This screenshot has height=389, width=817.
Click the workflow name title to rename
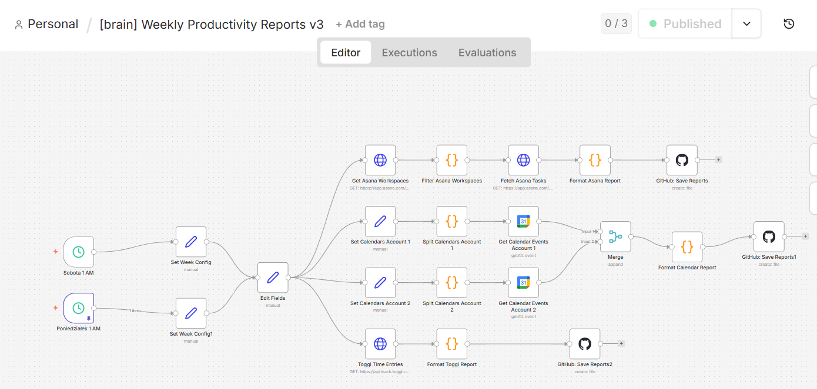click(x=212, y=25)
